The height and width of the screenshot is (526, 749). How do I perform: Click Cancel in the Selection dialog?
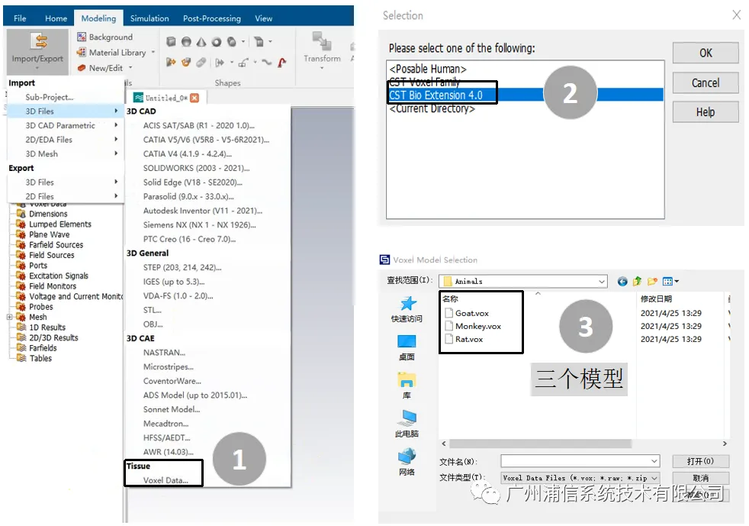pos(706,83)
